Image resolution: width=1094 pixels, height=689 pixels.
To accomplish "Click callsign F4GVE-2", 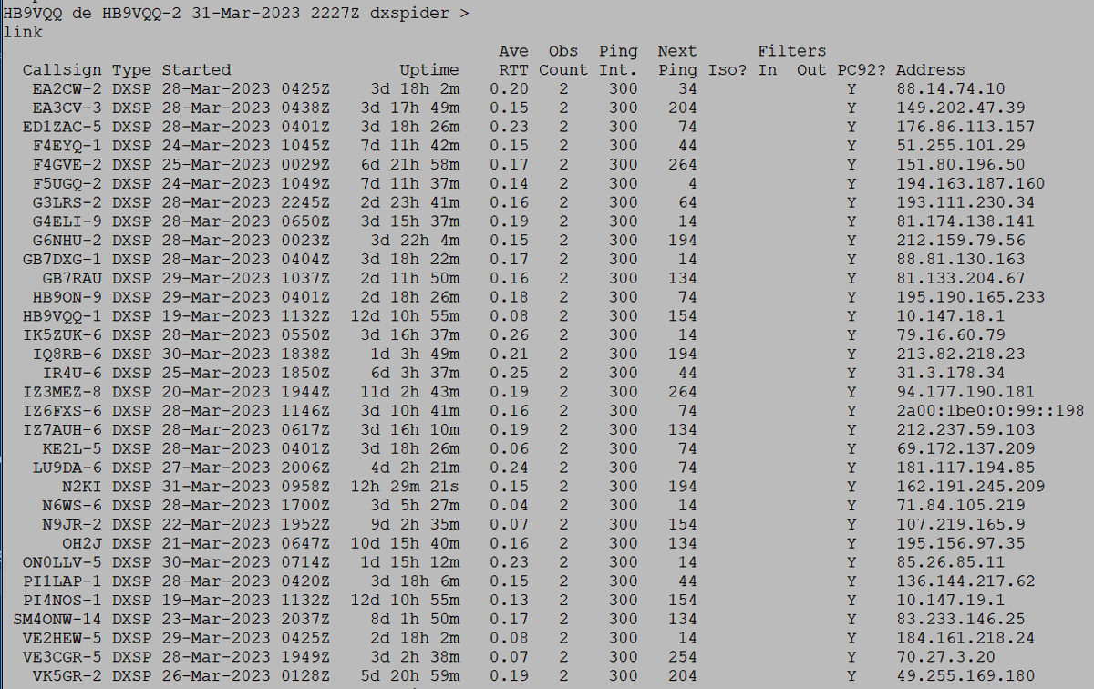I will (x=67, y=165).
